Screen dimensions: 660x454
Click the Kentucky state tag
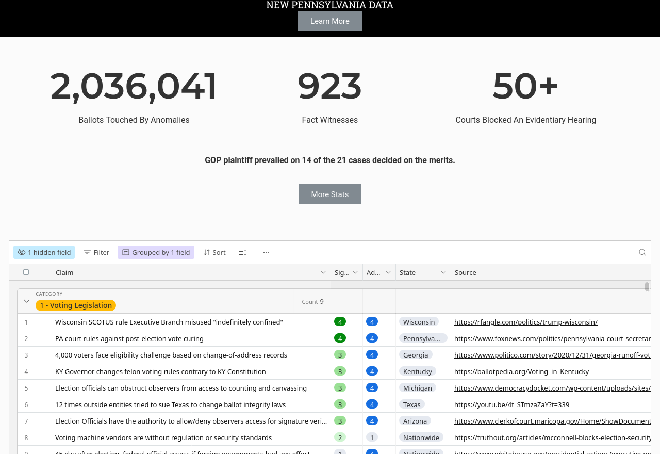pos(418,371)
